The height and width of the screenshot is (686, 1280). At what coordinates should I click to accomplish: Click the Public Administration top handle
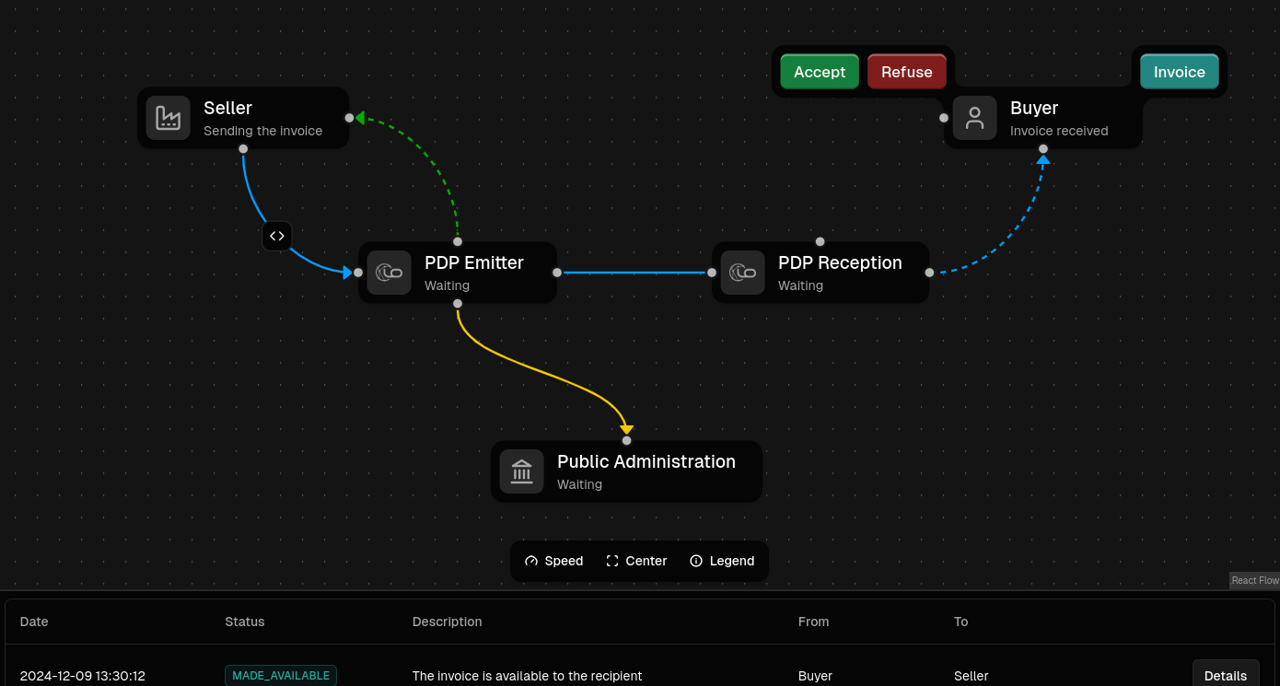point(627,440)
